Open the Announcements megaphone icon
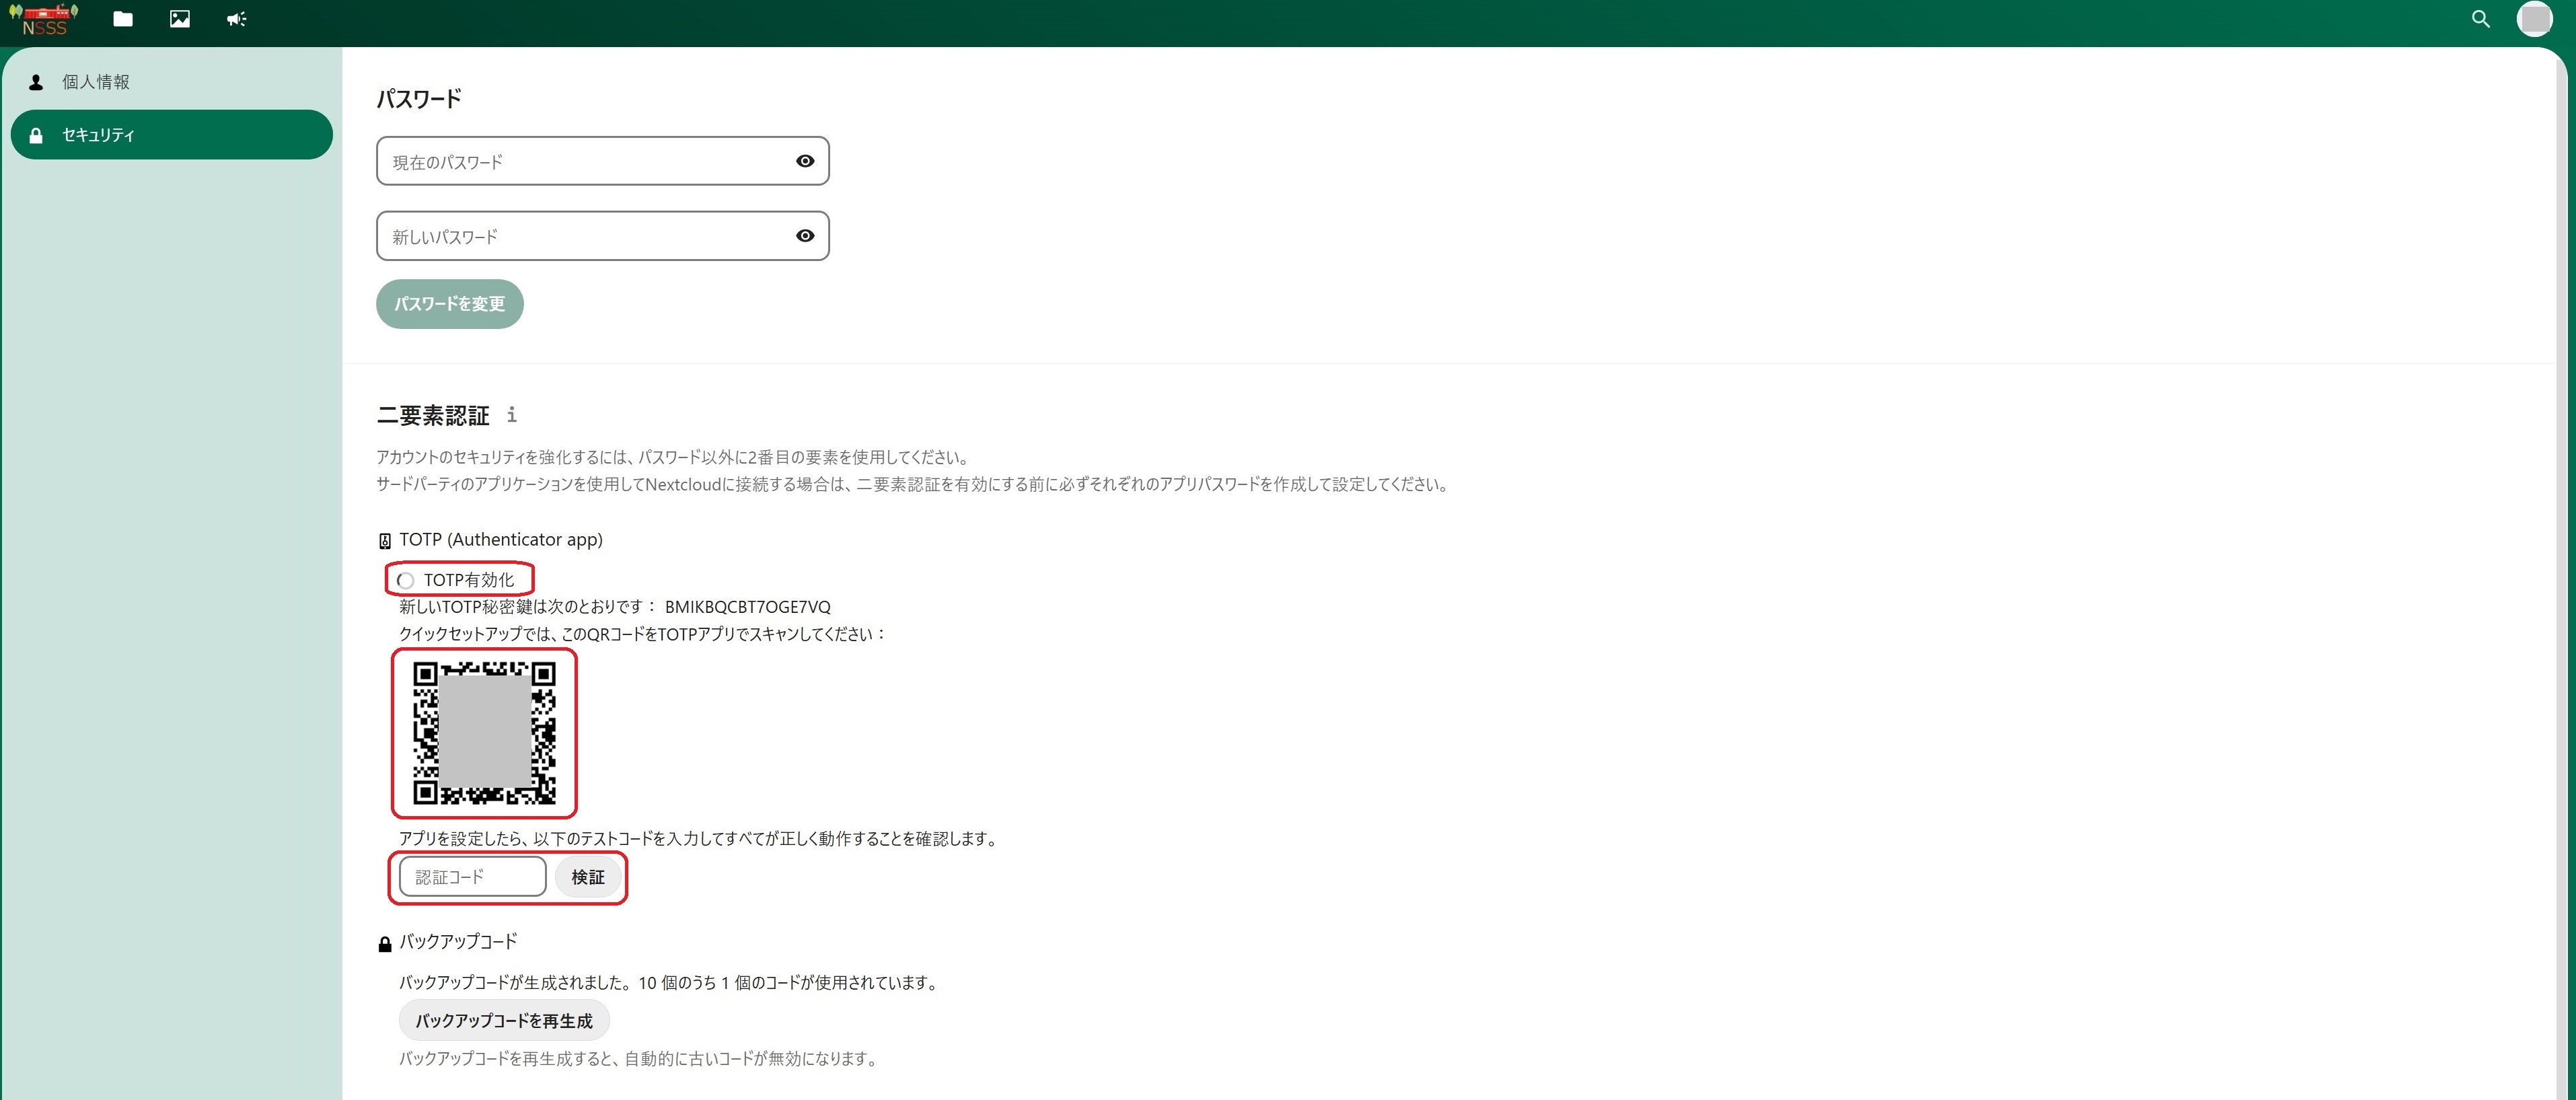 coord(236,19)
